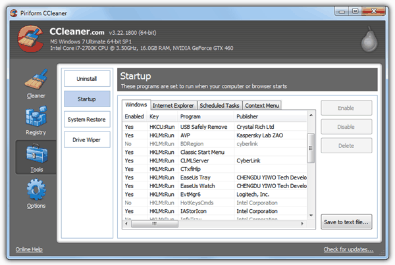The width and height of the screenshot is (395, 265).
Task: Switch to Scheduled Tasks tab
Action: tap(219, 106)
